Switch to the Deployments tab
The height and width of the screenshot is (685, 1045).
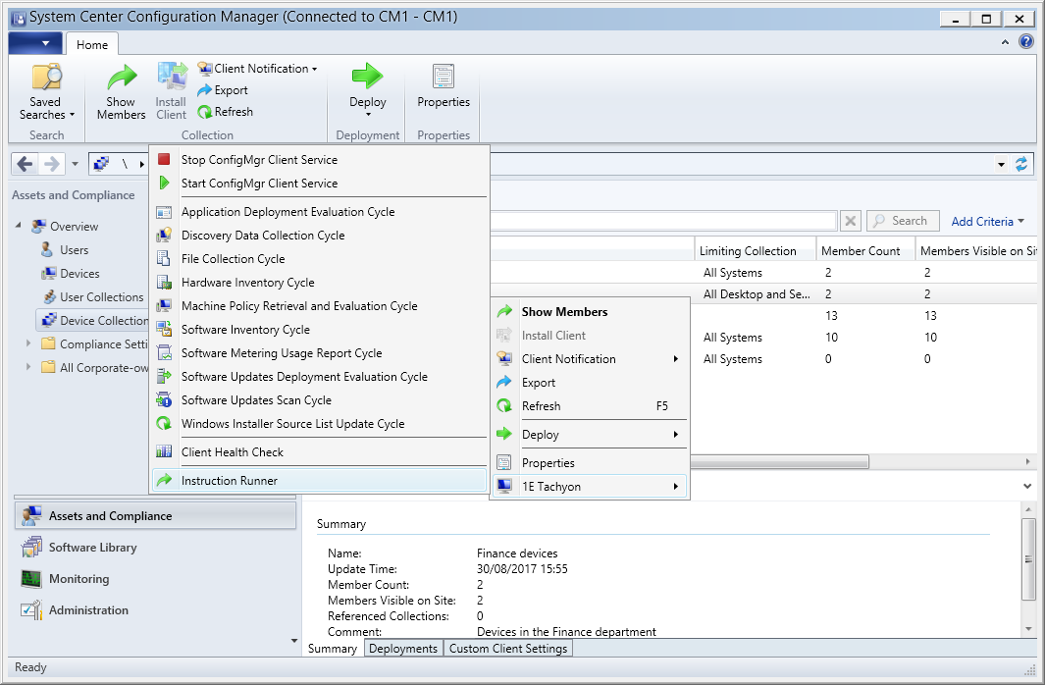point(403,649)
